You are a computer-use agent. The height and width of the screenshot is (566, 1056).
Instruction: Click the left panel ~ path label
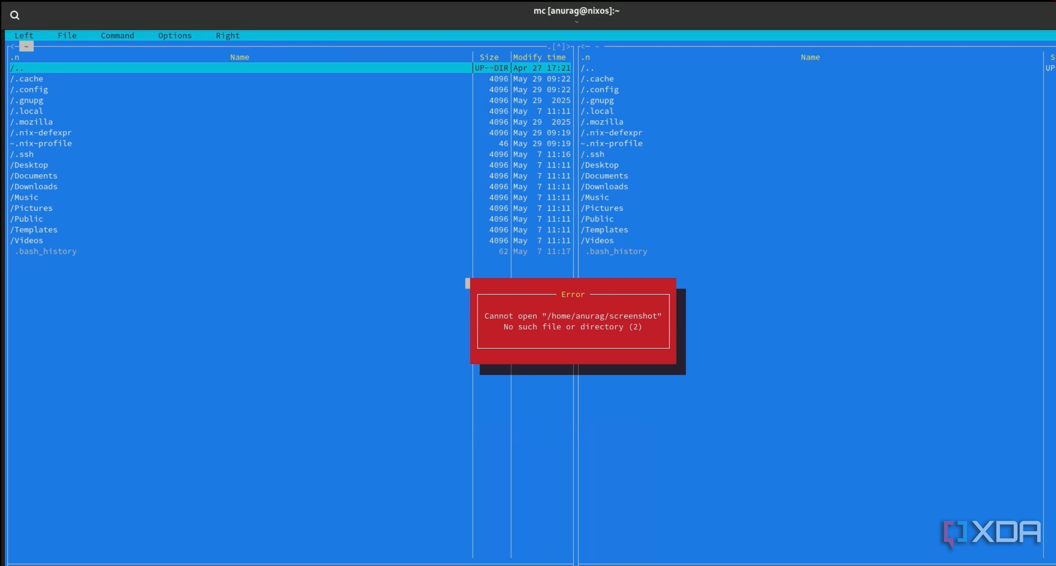pyautogui.click(x=27, y=46)
